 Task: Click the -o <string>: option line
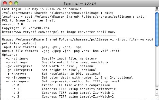[x=57, y=62]
